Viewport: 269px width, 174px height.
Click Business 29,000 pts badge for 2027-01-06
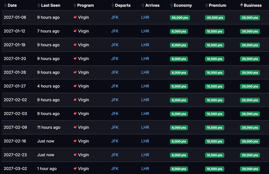(250, 18)
